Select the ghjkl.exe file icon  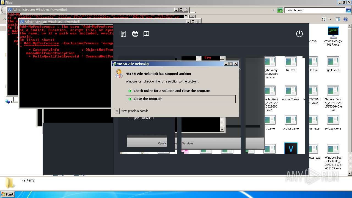coord(333,62)
